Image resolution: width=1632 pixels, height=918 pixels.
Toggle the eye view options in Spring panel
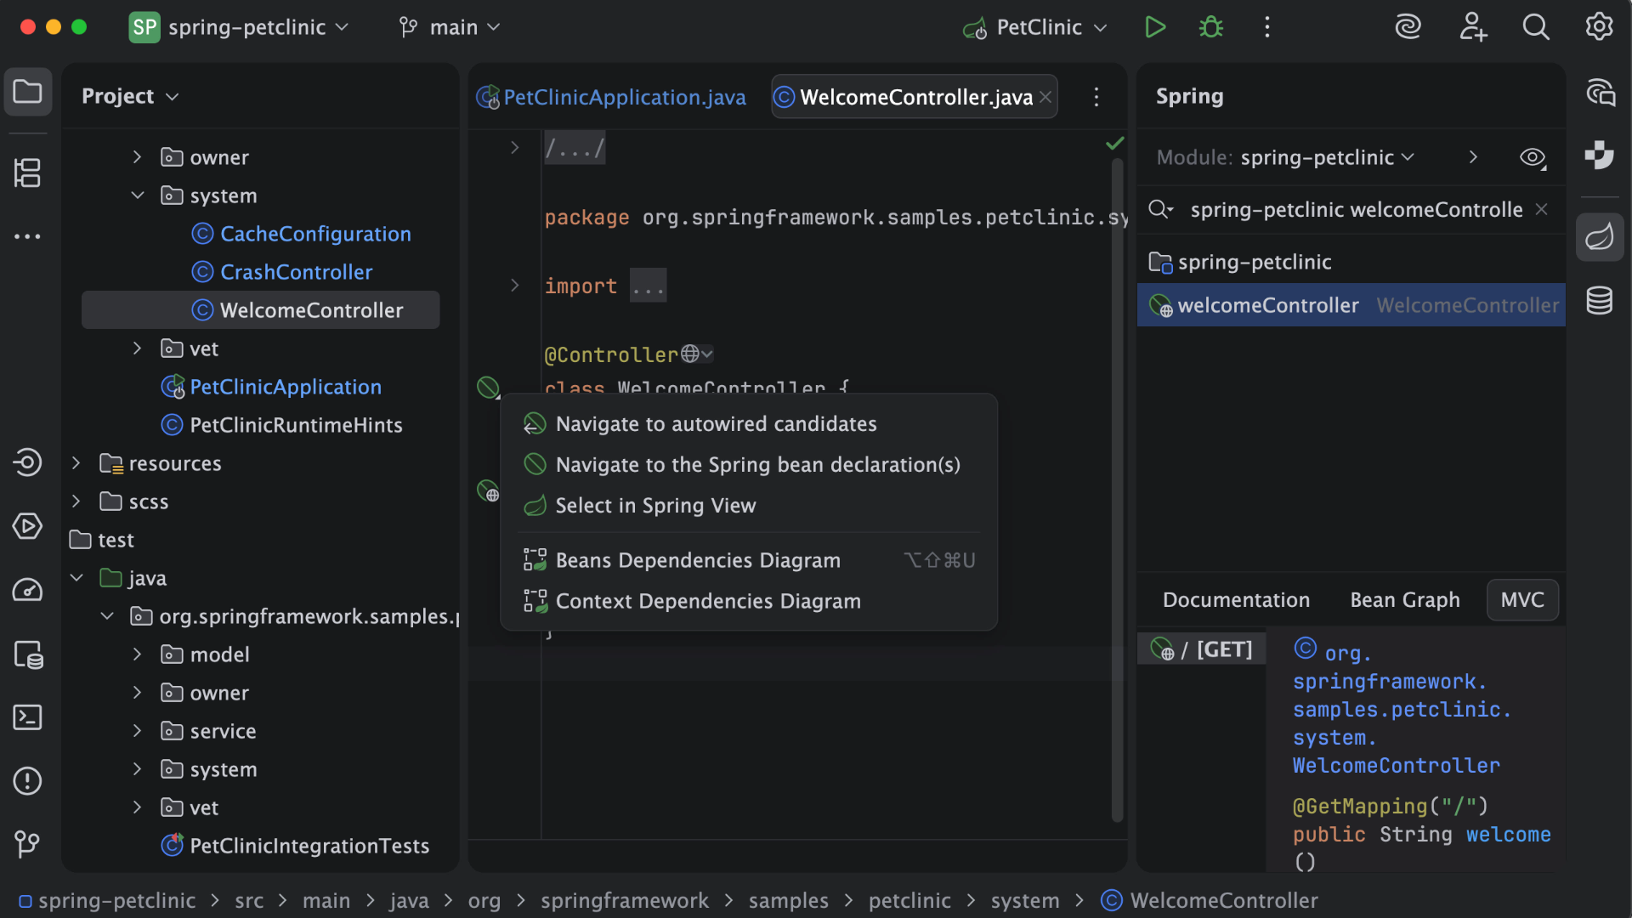1533,157
